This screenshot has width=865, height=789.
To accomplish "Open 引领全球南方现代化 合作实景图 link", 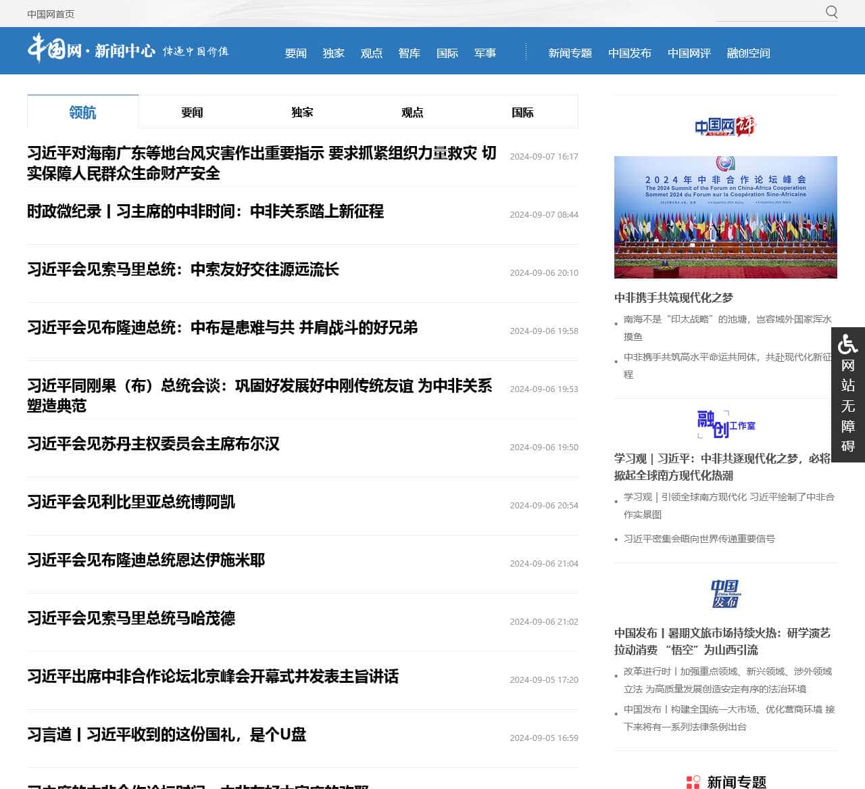I will (x=729, y=506).
